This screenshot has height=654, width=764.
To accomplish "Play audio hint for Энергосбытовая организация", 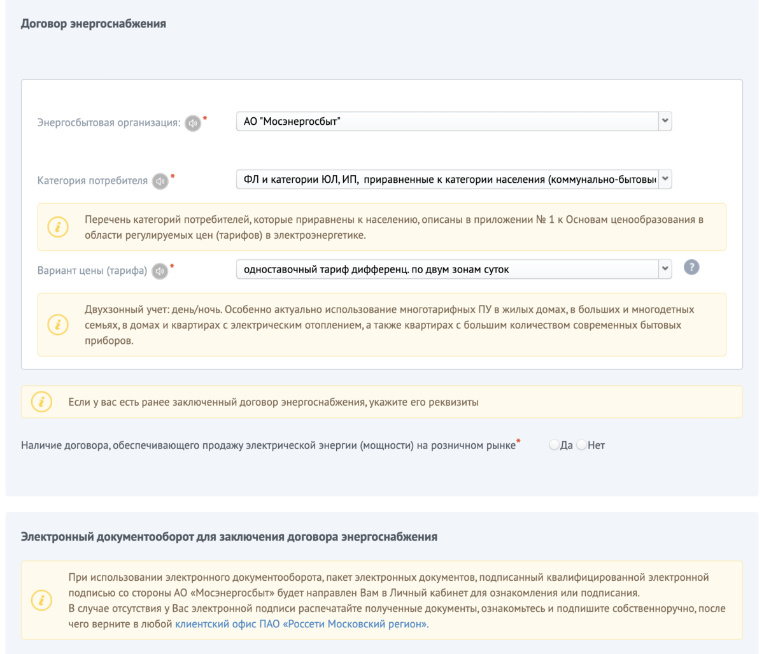I will [193, 123].
